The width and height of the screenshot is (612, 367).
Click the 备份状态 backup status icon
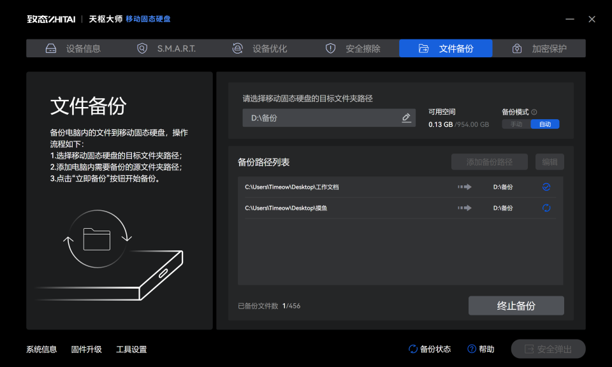tap(412, 349)
